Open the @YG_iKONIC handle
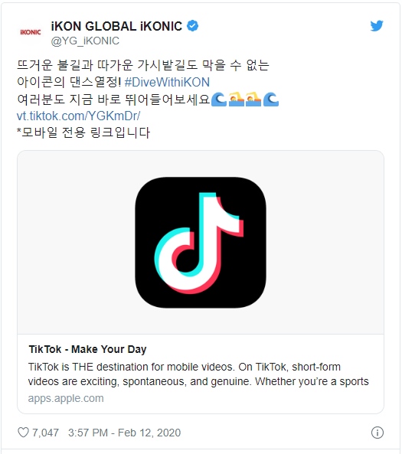 [85, 41]
